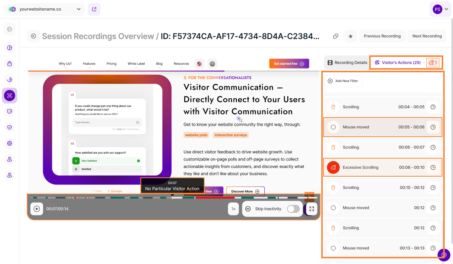453x264 pixels.
Task: Enter fullscreen player mode
Action: click(311, 209)
